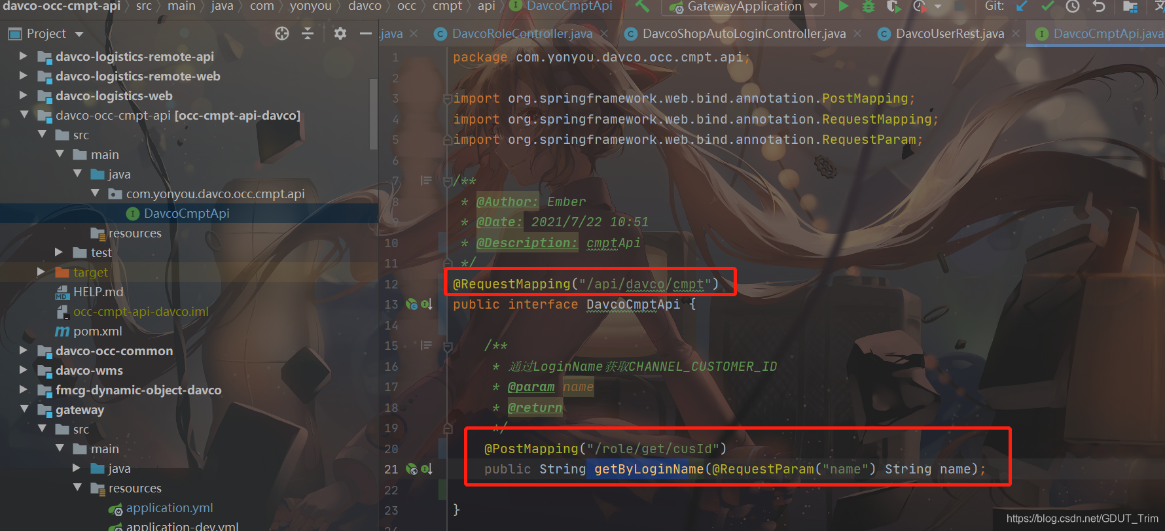1165x531 pixels.
Task: Expand the davco-wms module
Action: pos(24,370)
